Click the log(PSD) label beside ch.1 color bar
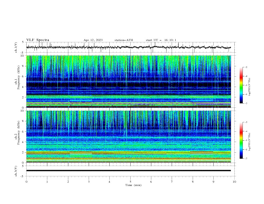 (x=250, y=87)
